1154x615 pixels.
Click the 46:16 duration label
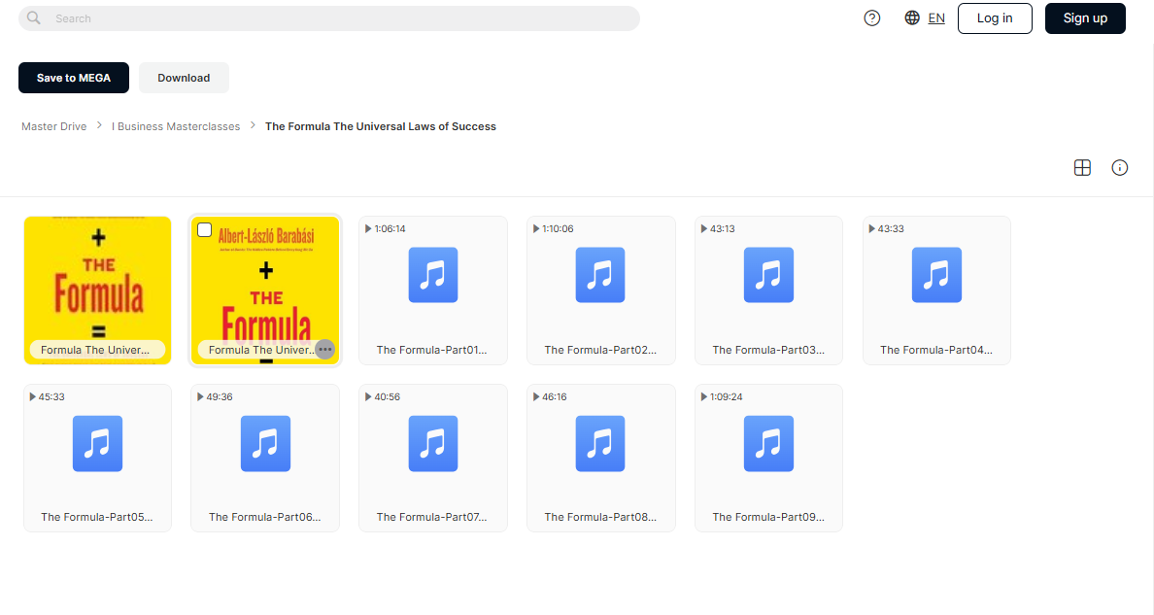555,397
